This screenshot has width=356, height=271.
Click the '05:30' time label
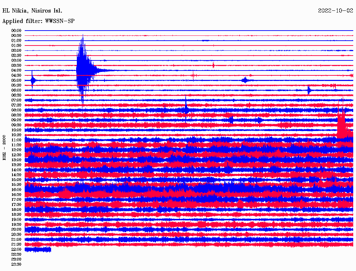pos(16,85)
